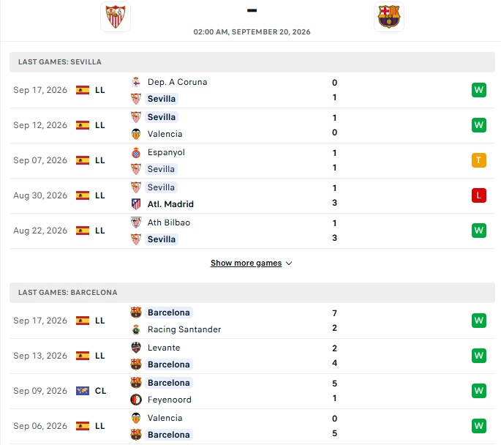Click the Dep. A Coruna team logo

click(136, 82)
